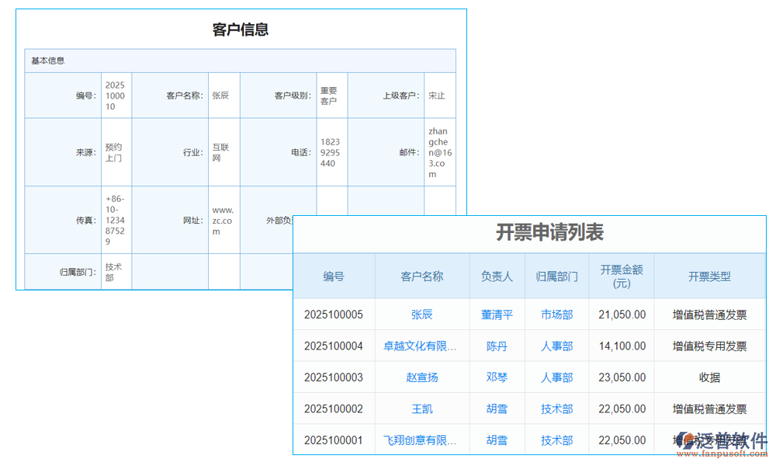Screen dimensions: 776x466
Task: Open the website www.zc.com field
Action: click(x=223, y=218)
